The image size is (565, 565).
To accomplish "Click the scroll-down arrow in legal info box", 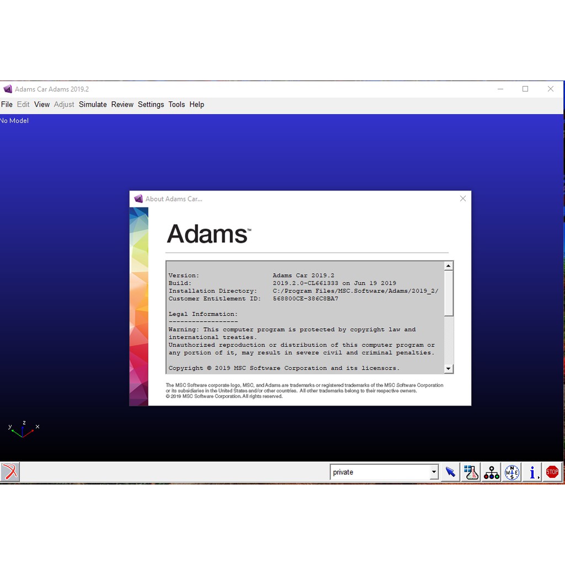I will click(x=448, y=369).
